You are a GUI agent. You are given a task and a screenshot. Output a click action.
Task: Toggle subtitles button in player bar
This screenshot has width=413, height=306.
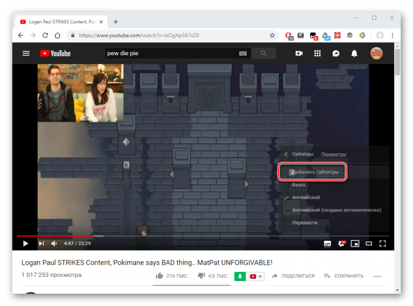point(327,244)
